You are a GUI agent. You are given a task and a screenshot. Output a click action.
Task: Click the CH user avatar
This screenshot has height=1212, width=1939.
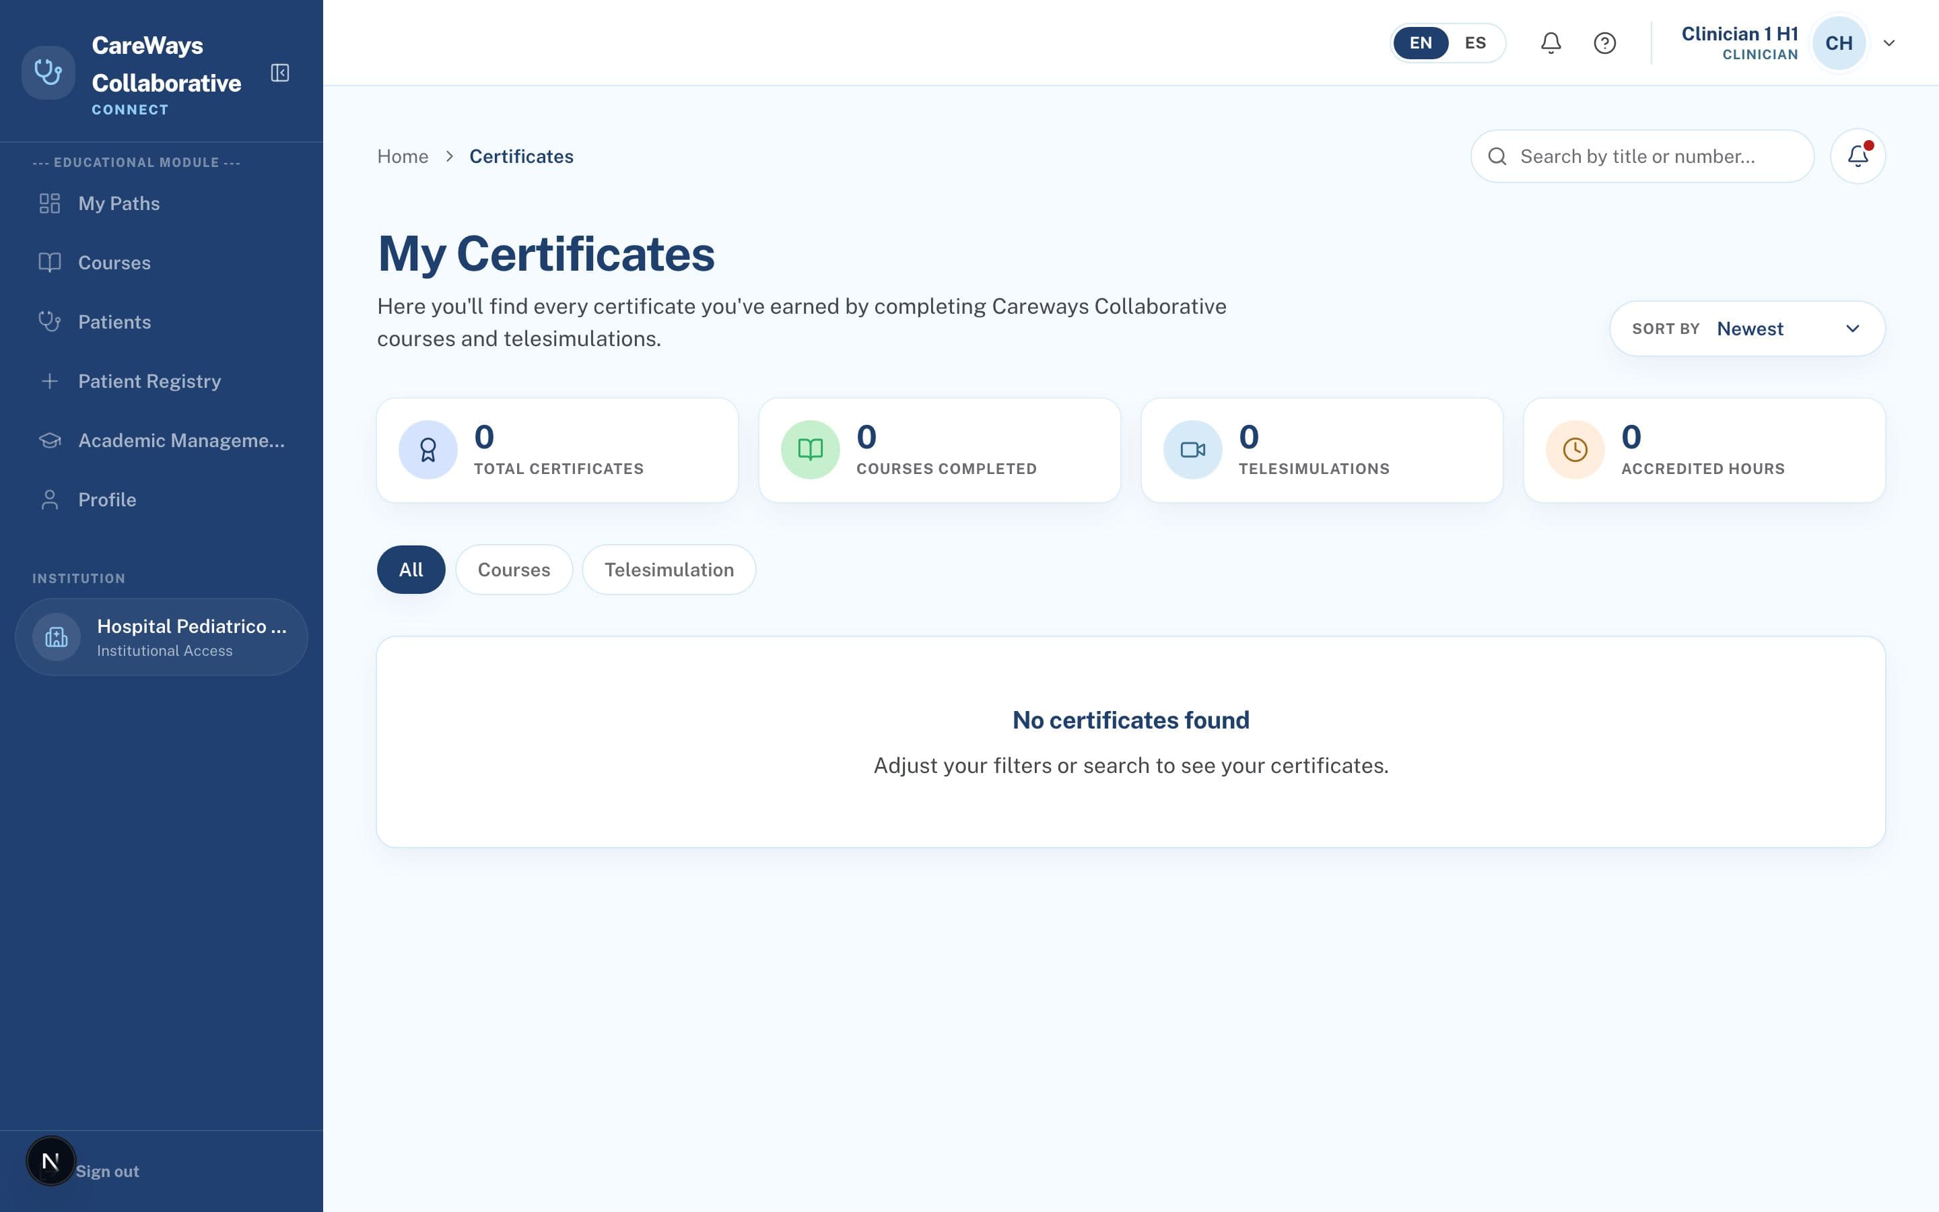click(1839, 43)
